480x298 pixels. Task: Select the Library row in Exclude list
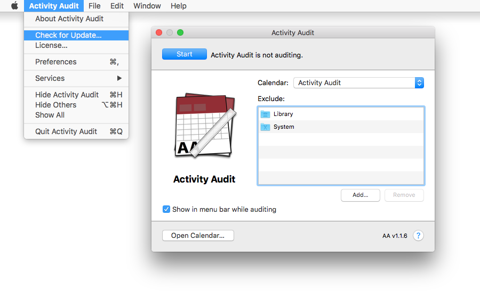341,114
